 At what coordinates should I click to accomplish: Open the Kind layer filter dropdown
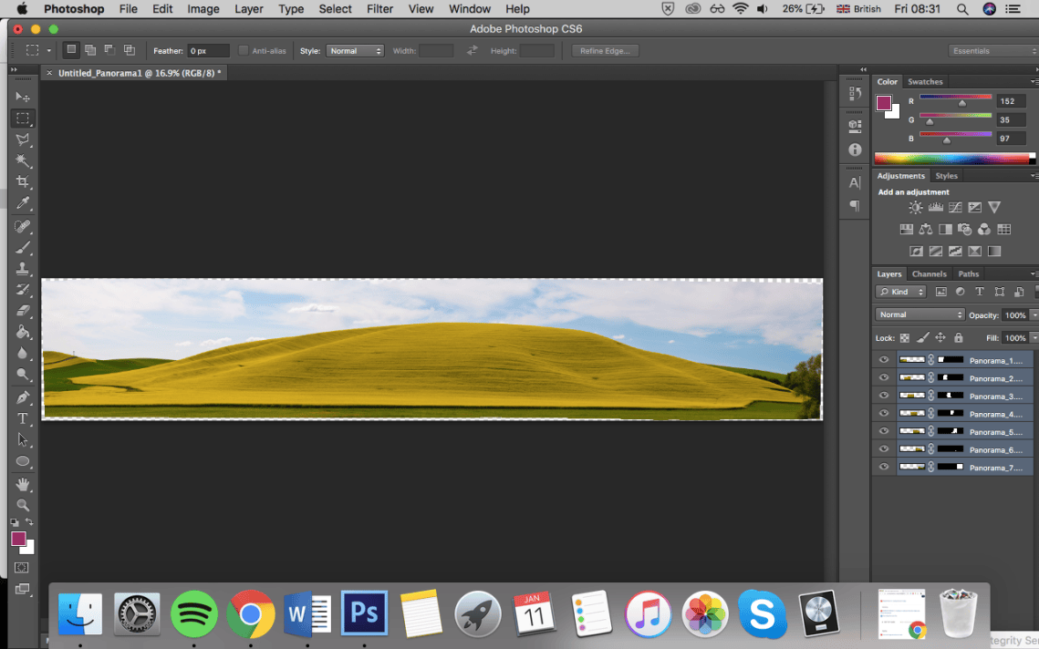900,292
